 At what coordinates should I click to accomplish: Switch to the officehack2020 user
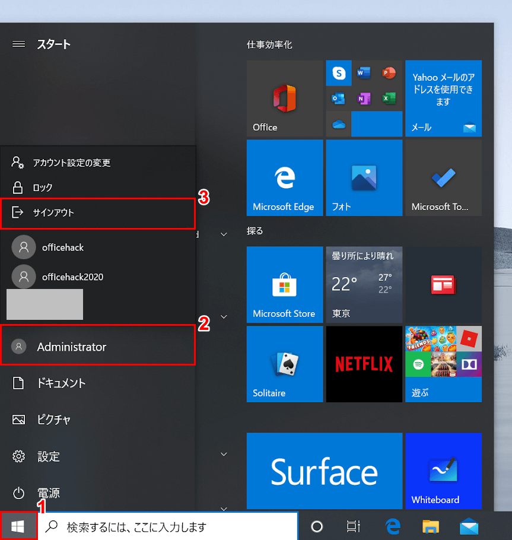pyautogui.click(x=72, y=277)
